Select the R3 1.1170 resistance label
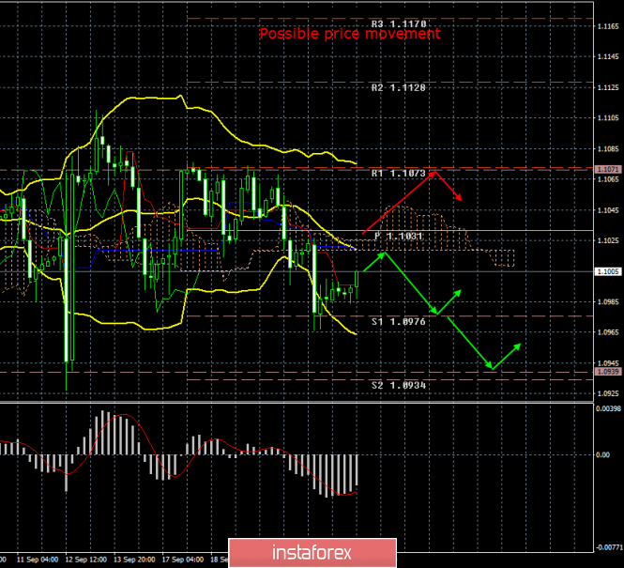The width and height of the screenshot is (624, 568). pos(398,23)
